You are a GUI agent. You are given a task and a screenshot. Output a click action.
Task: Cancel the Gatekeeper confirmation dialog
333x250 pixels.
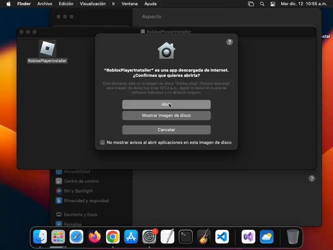coord(166,130)
